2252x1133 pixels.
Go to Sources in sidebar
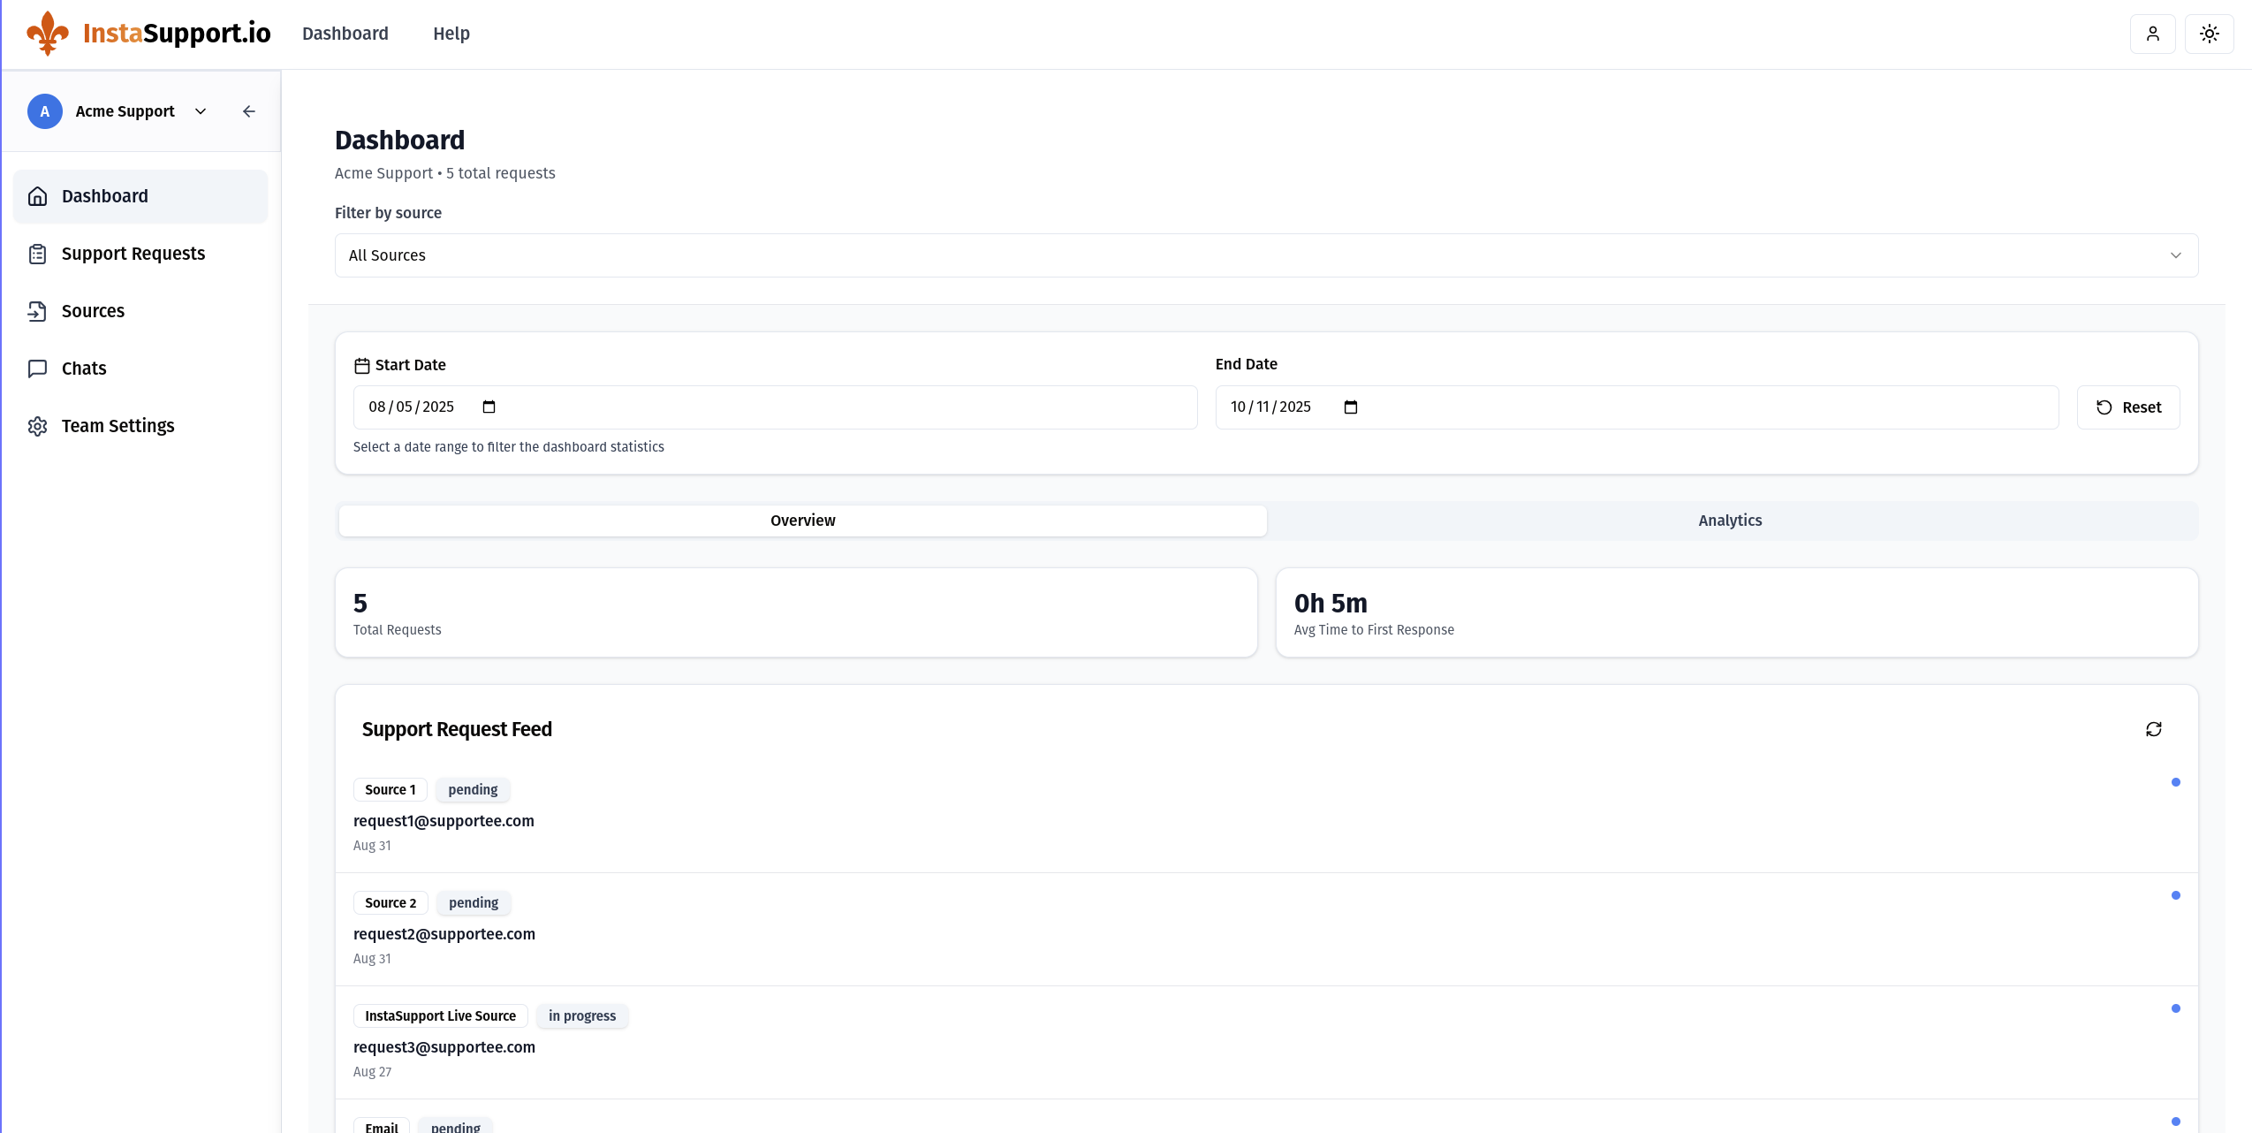93,311
